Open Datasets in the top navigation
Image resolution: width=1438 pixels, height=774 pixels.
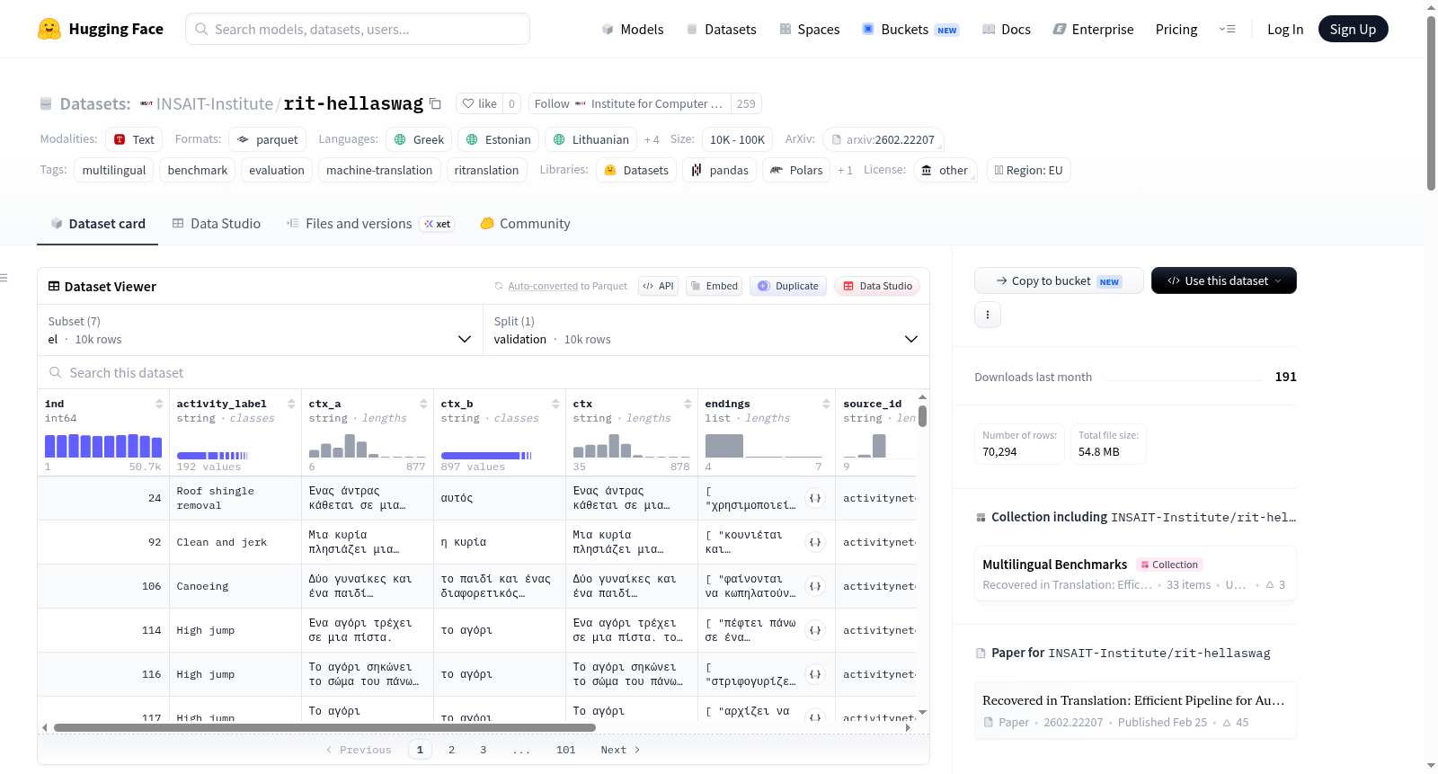721,29
